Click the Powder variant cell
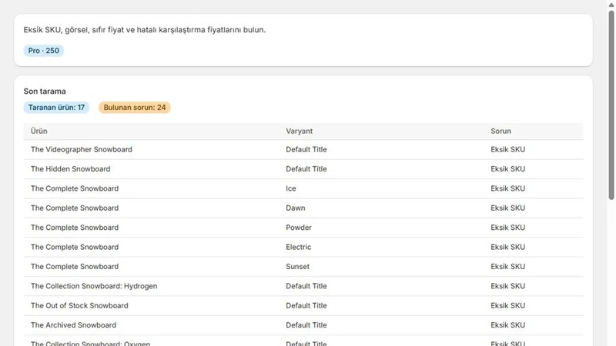The image size is (616, 346). [299, 228]
